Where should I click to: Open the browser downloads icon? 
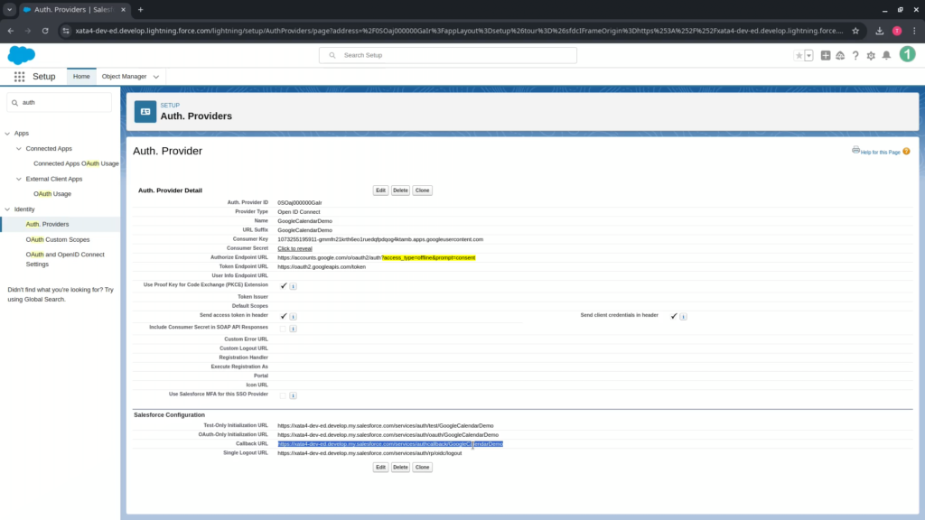[x=880, y=31]
